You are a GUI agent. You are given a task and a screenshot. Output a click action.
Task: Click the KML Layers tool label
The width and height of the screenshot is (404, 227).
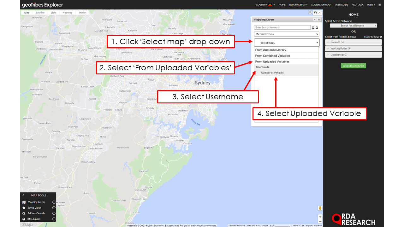point(34,219)
